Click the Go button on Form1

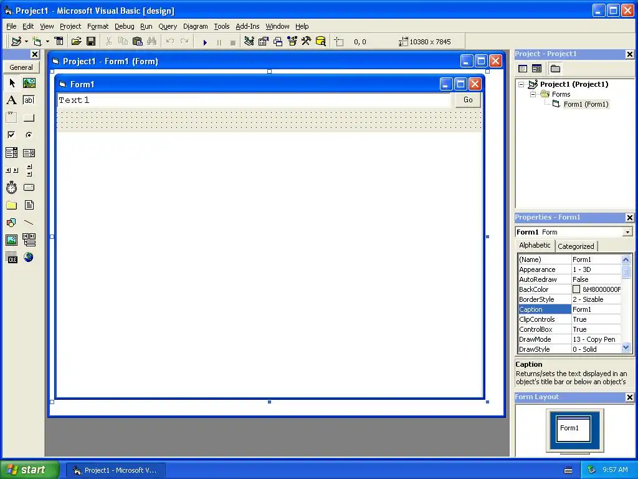click(x=468, y=100)
